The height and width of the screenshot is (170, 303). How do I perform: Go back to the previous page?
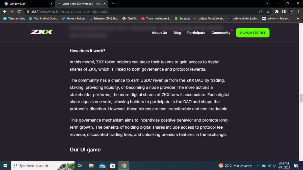[5, 11]
